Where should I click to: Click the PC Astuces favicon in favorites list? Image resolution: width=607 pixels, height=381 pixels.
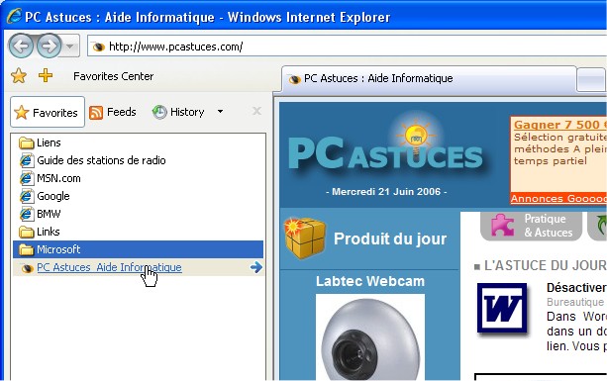pos(27,268)
